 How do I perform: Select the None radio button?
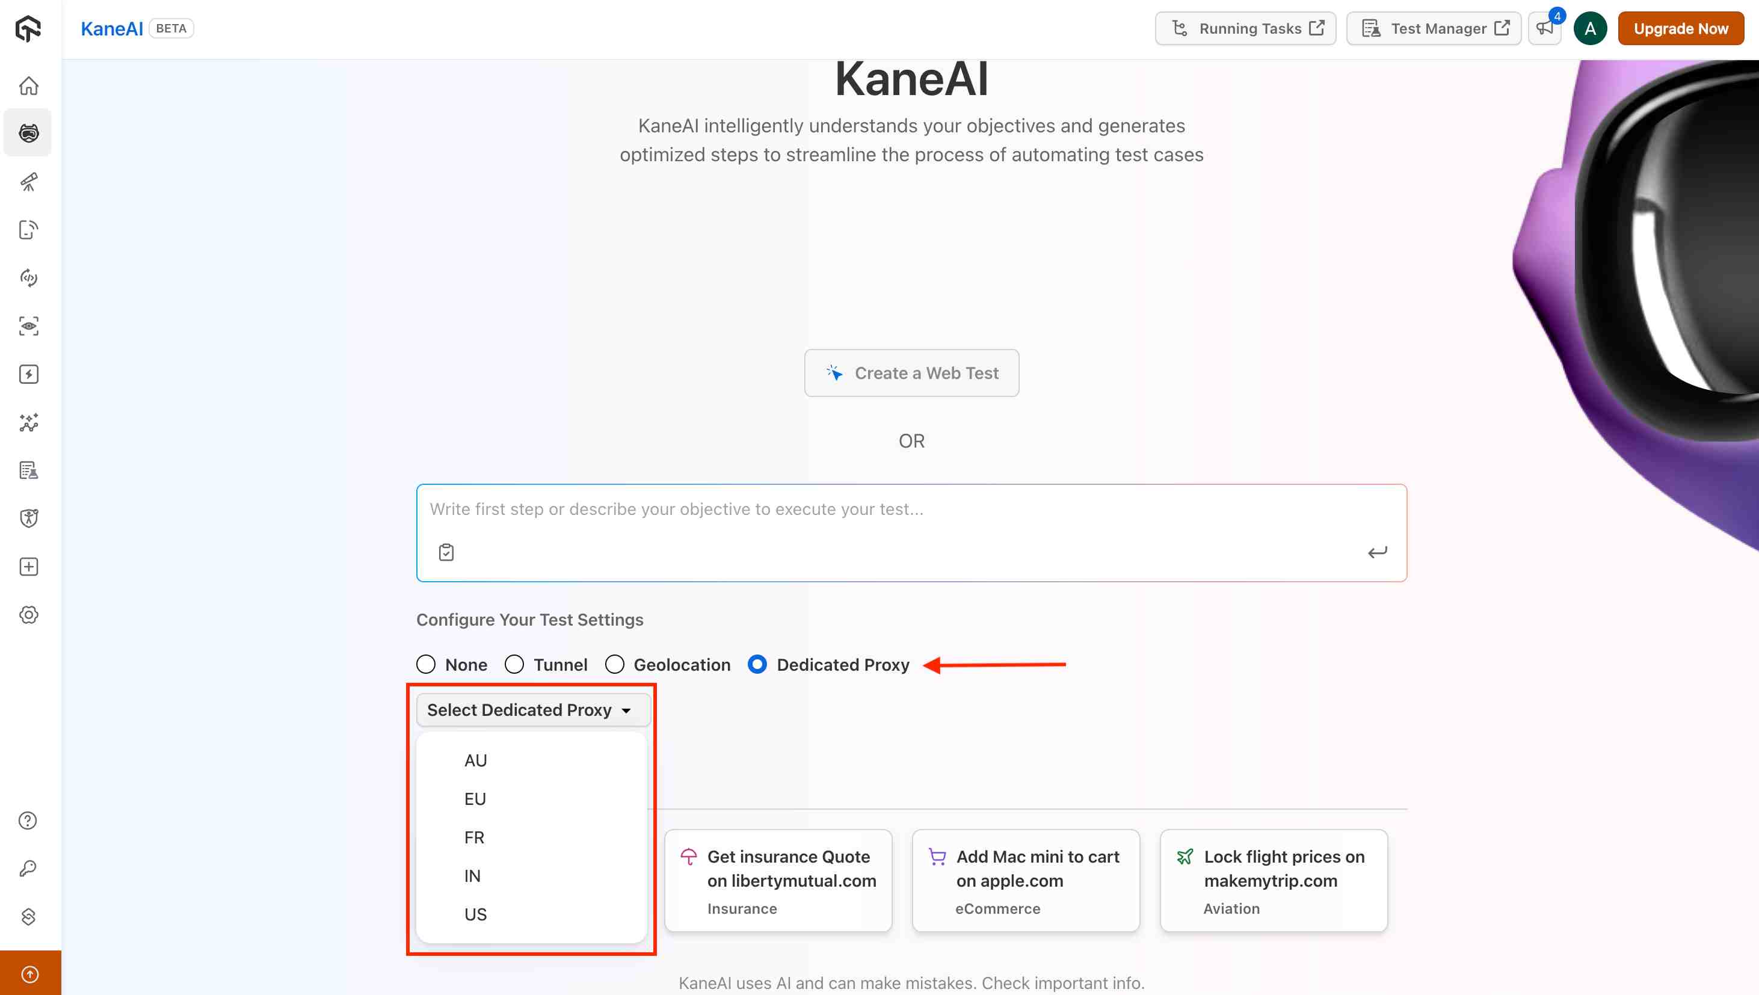(x=427, y=665)
